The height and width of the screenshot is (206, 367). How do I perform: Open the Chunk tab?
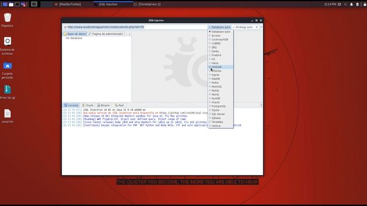(x=88, y=105)
